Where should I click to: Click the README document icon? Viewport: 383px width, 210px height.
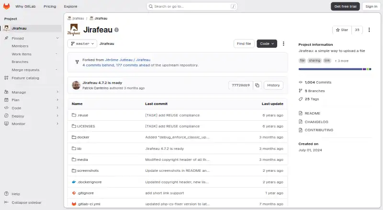click(x=301, y=113)
